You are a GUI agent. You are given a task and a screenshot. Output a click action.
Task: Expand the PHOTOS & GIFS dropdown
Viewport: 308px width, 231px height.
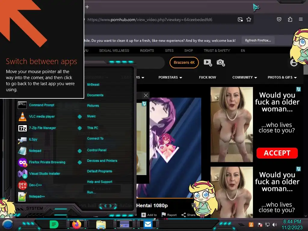pos(282,77)
